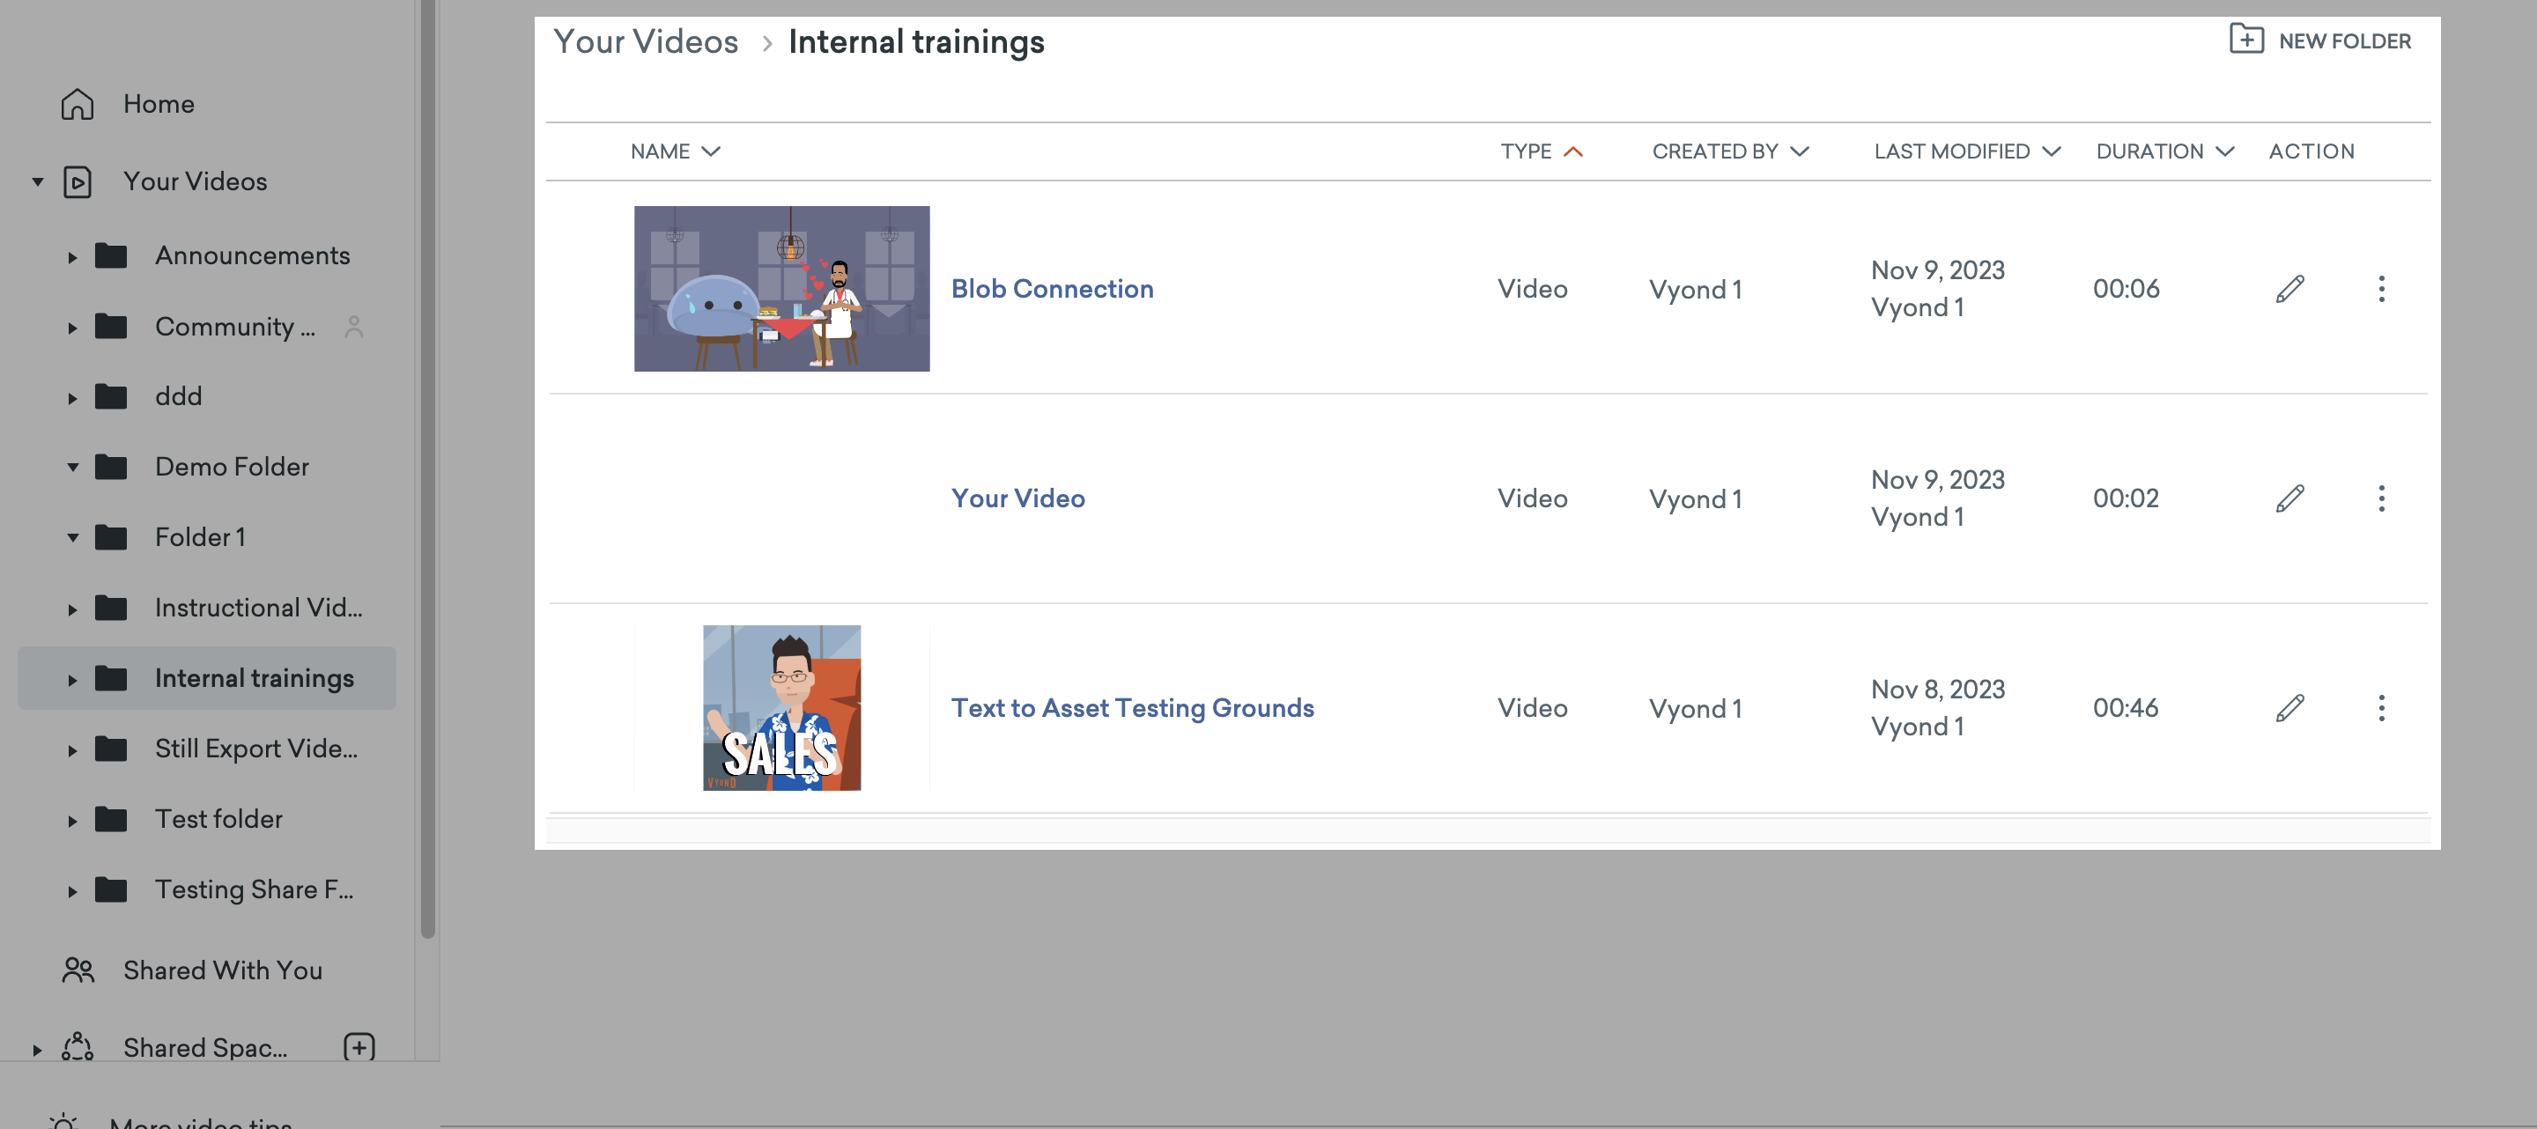
Task: Edit Blob Connection using the pencil icon
Action: (x=2289, y=288)
